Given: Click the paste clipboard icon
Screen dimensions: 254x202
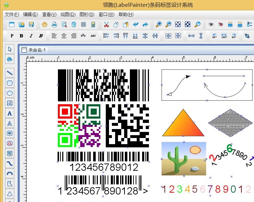Looking at the screenshot, I should tap(126, 24).
